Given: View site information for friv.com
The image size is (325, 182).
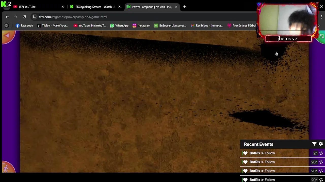Looking at the screenshot, I should point(35,17).
